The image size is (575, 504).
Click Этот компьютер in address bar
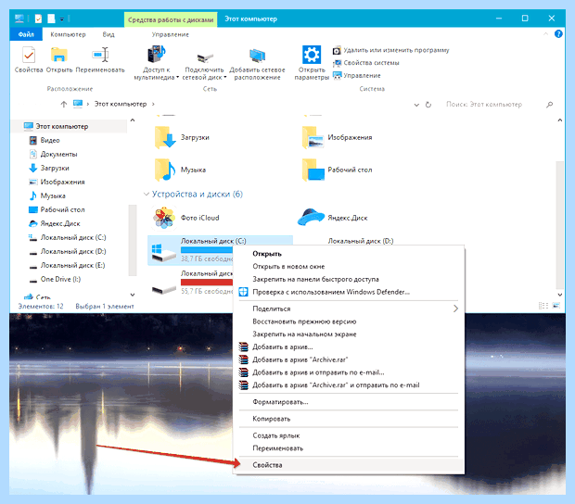pos(121,104)
